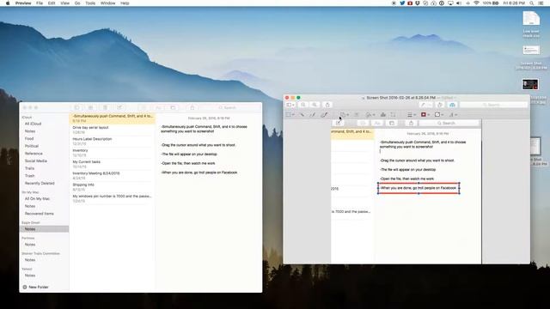Click Wi-Fi status icon in menu bar
The image size is (550, 309).
[476, 3]
